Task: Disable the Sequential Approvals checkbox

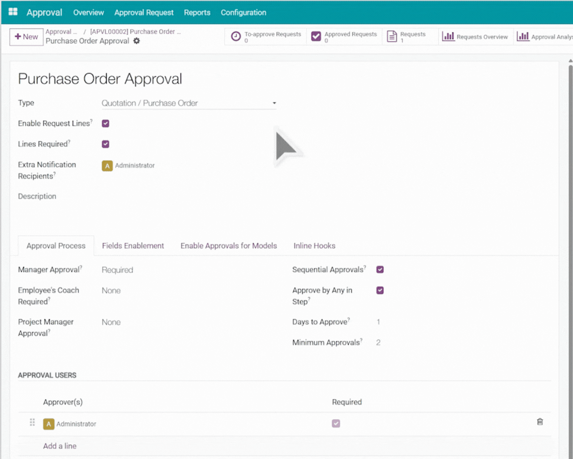Action: 380,269
